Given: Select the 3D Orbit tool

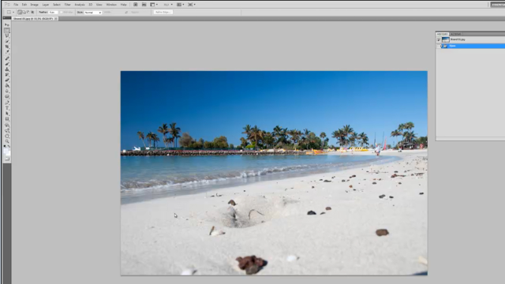Looking at the screenshot, I should tap(7, 131).
